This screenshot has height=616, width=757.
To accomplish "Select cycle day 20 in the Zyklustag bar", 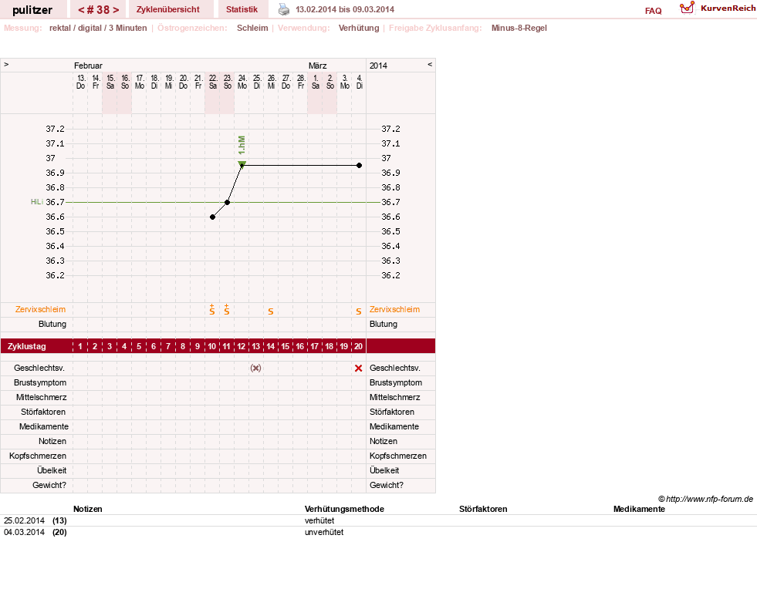I will pos(358,346).
